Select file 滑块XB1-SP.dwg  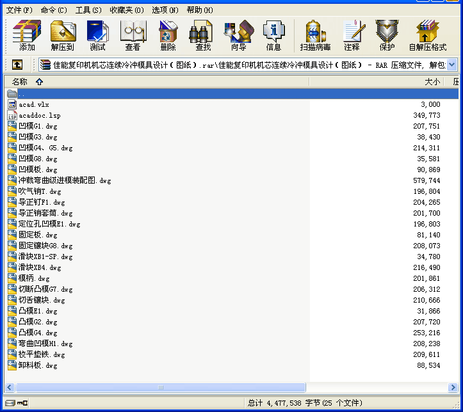(x=45, y=257)
